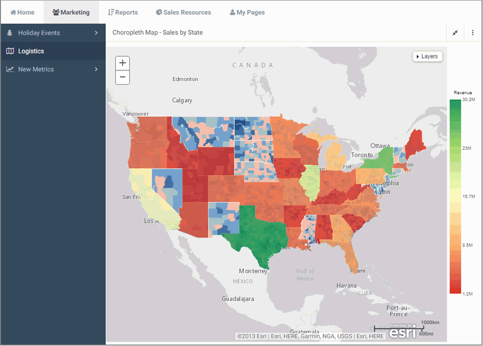Click the map zoom in plus button
The width and height of the screenshot is (483, 346).
click(123, 63)
